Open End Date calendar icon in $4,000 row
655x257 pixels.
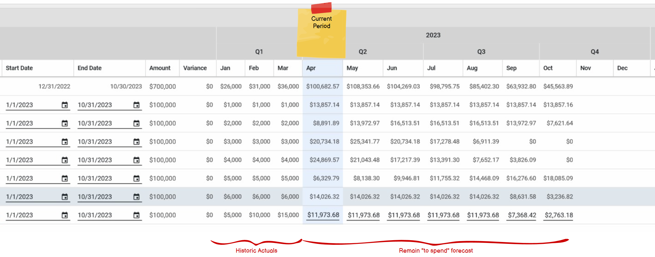pos(136,160)
